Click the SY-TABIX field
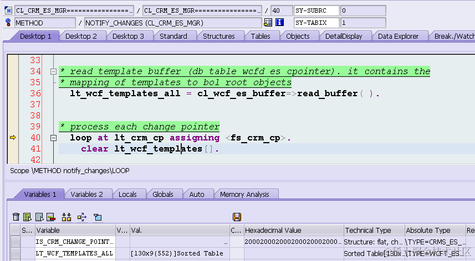The image size is (475, 261). 316,23
